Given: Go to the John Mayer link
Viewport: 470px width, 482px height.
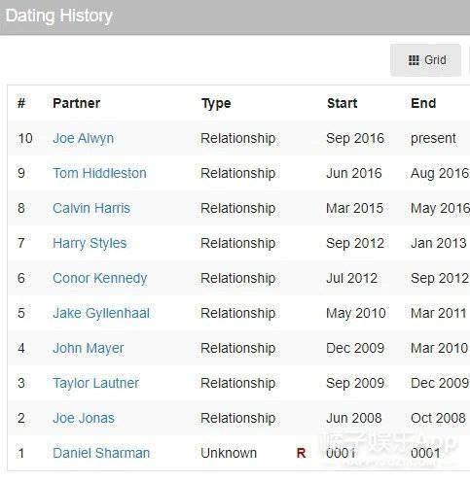Looking at the screenshot, I should click(x=89, y=348).
